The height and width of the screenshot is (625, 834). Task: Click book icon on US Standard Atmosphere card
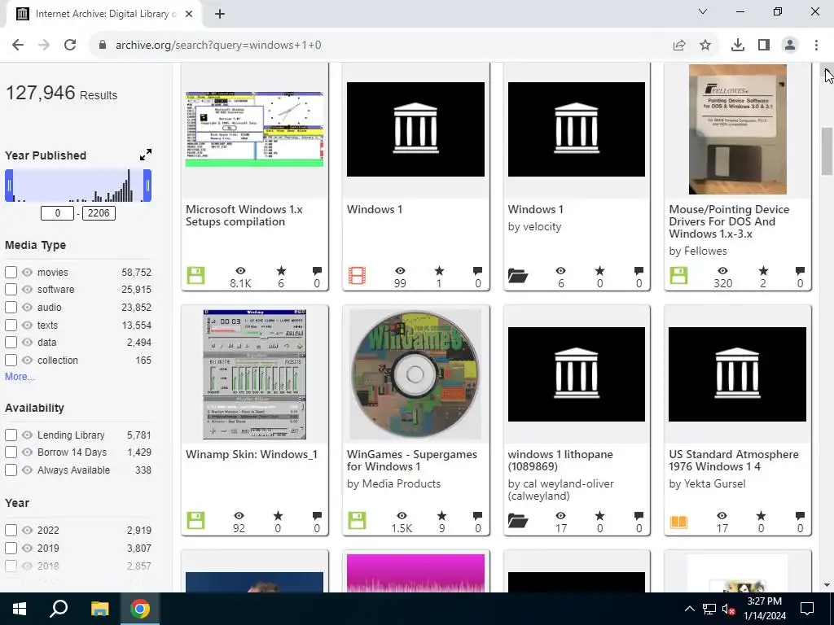click(x=678, y=522)
